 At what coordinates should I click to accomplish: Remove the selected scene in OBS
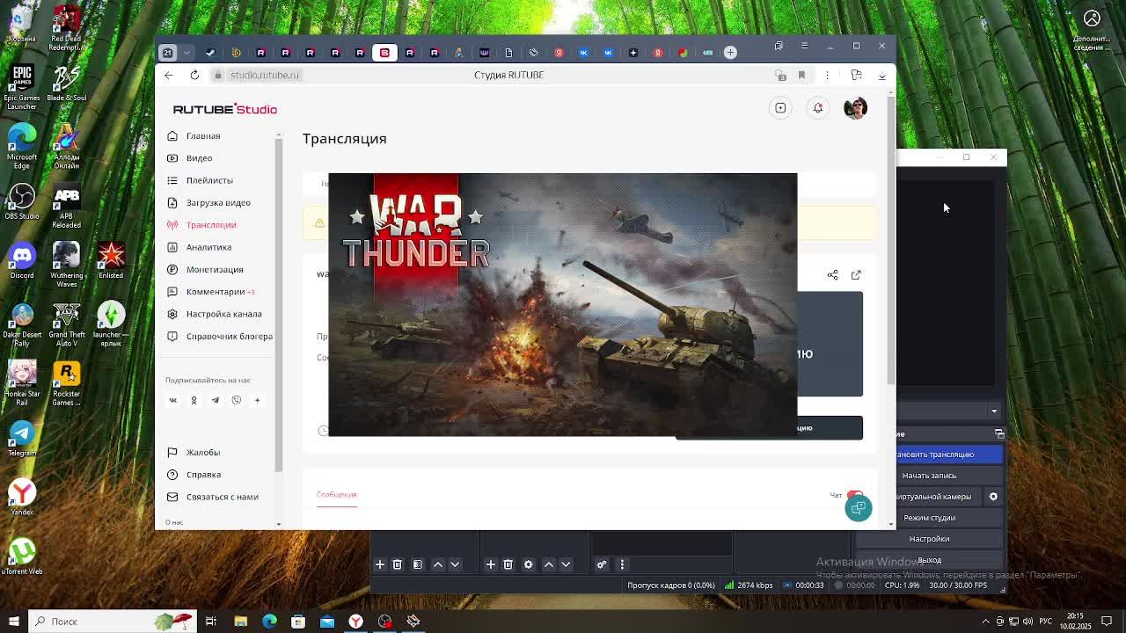coord(398,564)
